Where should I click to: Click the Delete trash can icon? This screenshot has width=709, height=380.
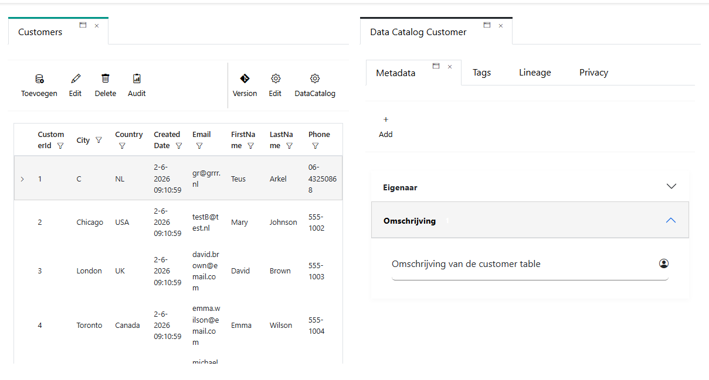106,78
